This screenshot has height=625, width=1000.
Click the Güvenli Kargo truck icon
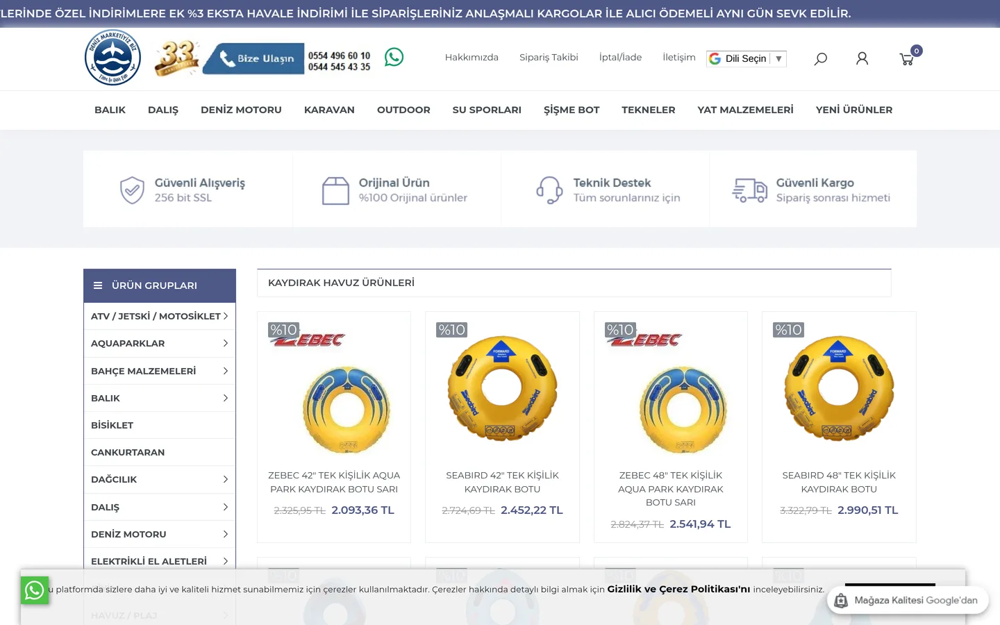click(750, 190)
